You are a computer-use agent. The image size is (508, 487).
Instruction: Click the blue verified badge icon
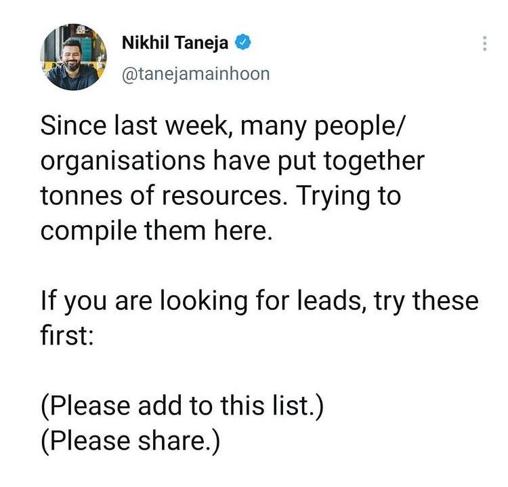tap(243, 43)
